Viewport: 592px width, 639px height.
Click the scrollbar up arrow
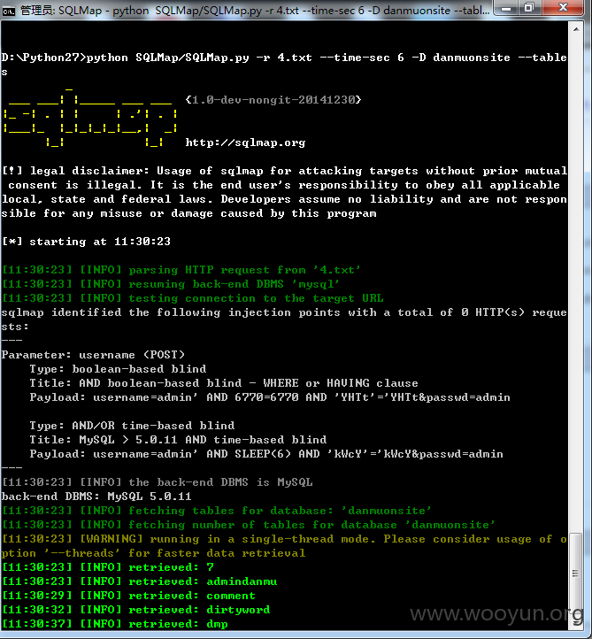point(576,29)
